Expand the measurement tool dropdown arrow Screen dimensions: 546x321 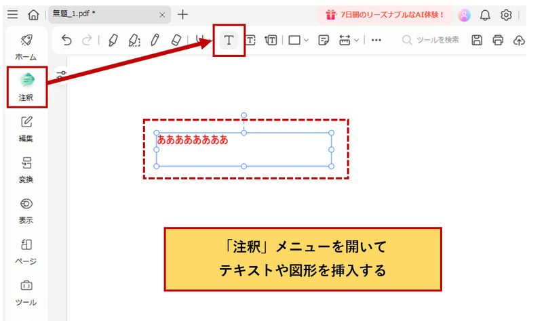tap(357, 41)
